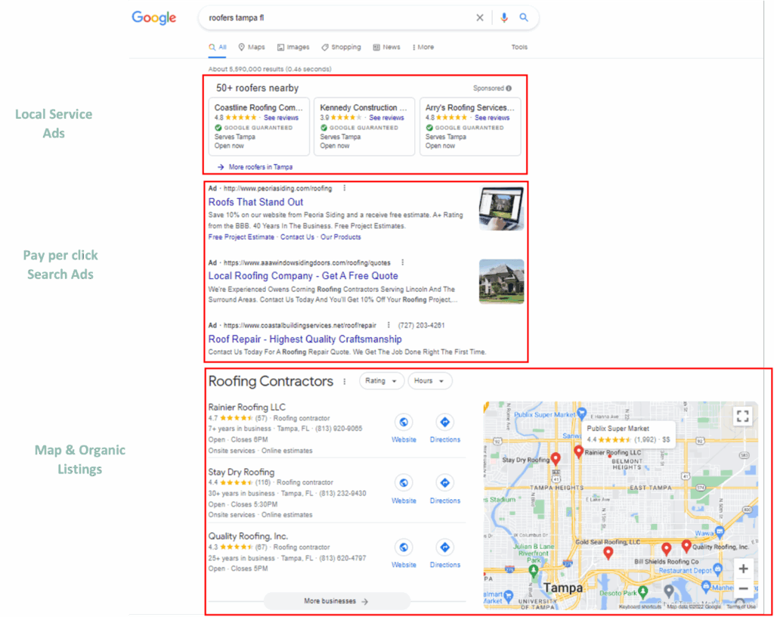This screenshot has width=774, height=617.
Task: Open the three-dot menu on the Peoria Siding ad
Action: (x=344, y=188)
